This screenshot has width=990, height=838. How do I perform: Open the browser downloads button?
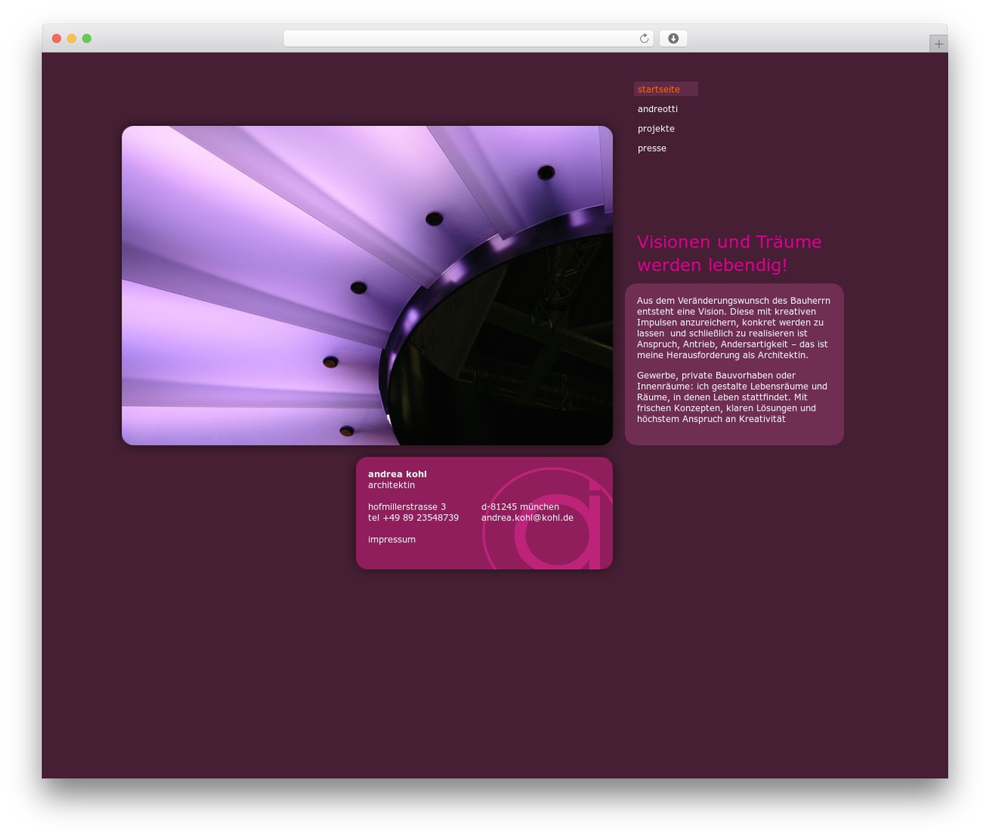point(673,39)
